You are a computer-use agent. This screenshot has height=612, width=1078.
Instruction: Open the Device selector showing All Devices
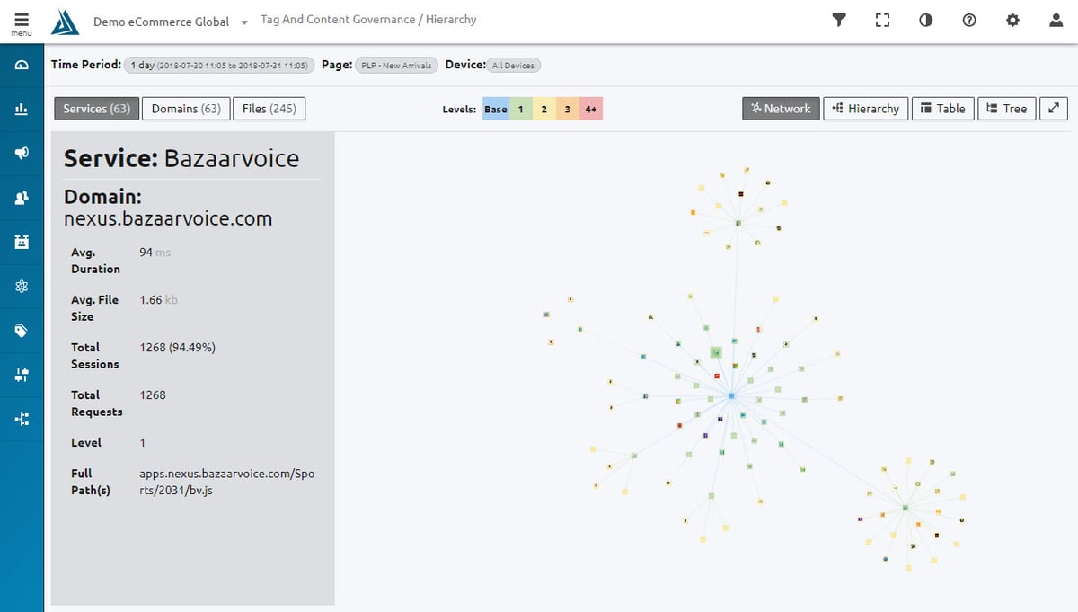point(514,65)
